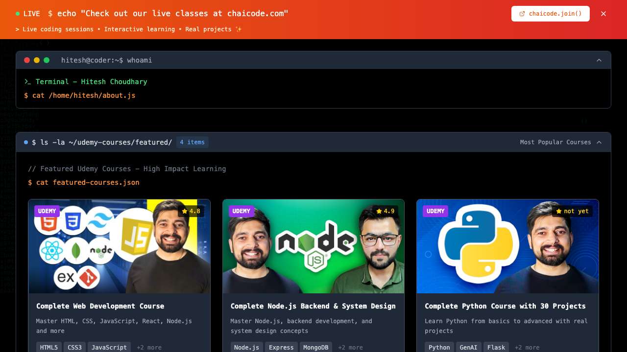Click 'hitesh@coder:~$ whoami' title text

click(x=107, y=60)
